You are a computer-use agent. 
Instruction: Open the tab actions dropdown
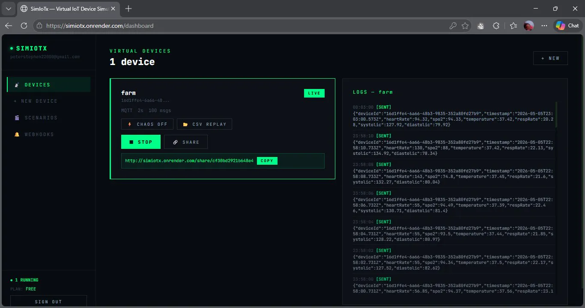pos(8,9)
